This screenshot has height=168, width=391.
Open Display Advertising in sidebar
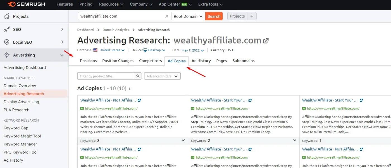pyautogui.click(x=21, y=102)
